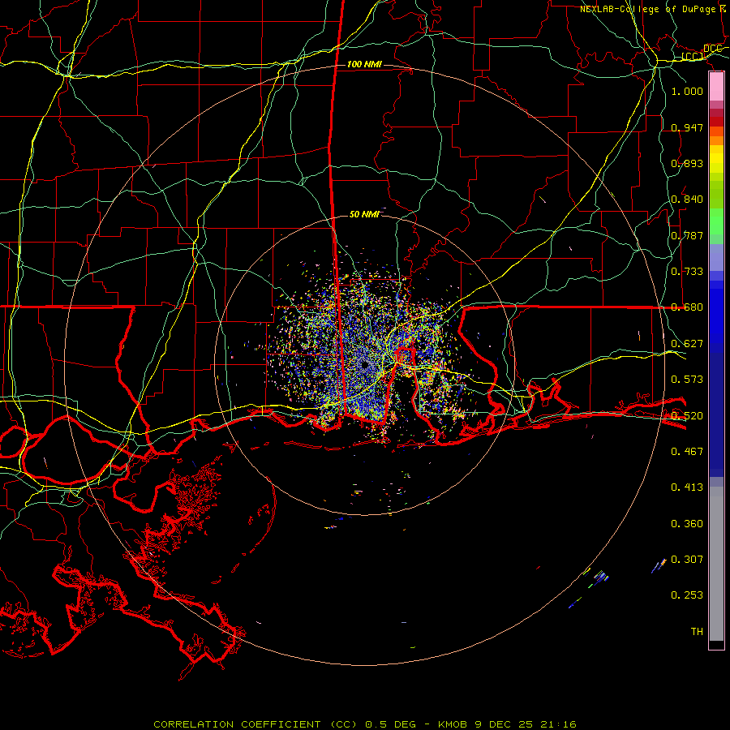Click the CORRELATION COEFFICIENT (CC) title text
730x730 pixels.
tap(255, 724)
